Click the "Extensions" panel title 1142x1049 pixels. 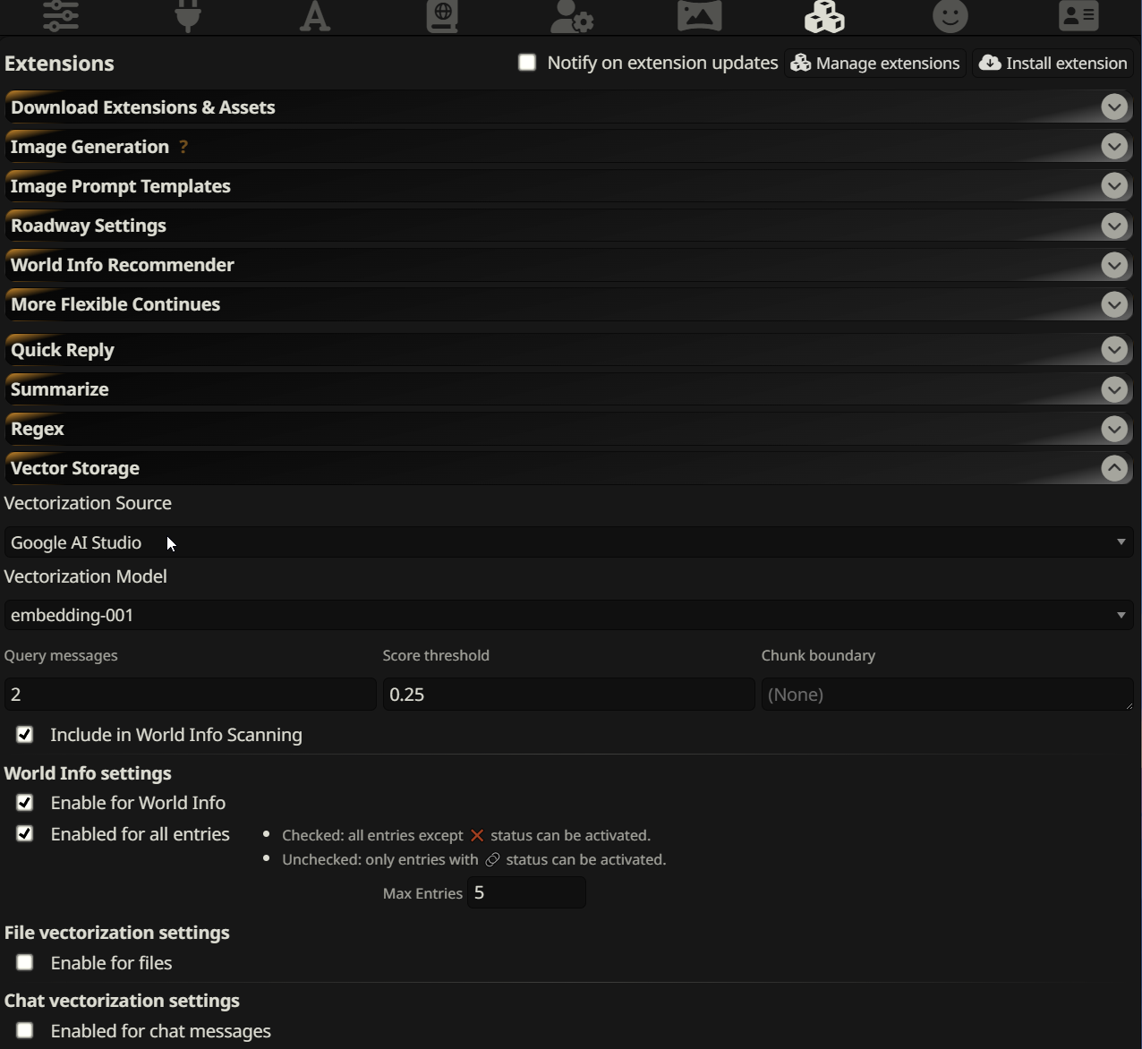point(59,64)
